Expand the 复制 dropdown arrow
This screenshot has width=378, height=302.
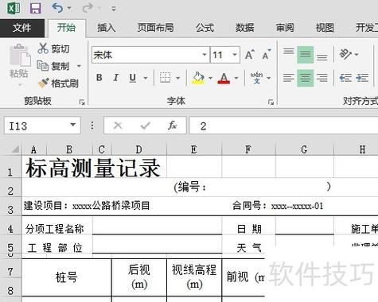(79, 66)
